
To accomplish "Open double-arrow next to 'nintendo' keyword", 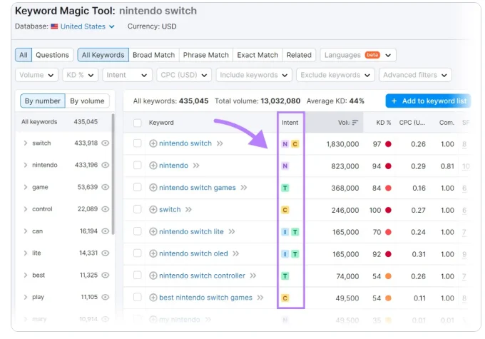I will click(x=196, y=166).
